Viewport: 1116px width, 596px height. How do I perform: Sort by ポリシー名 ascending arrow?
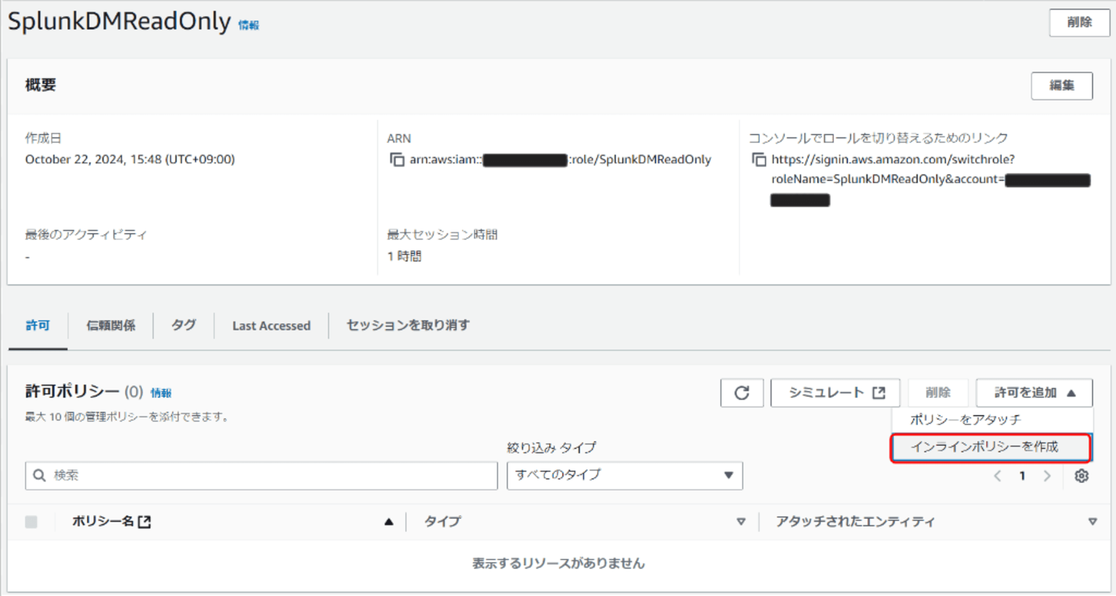point(389,522)
